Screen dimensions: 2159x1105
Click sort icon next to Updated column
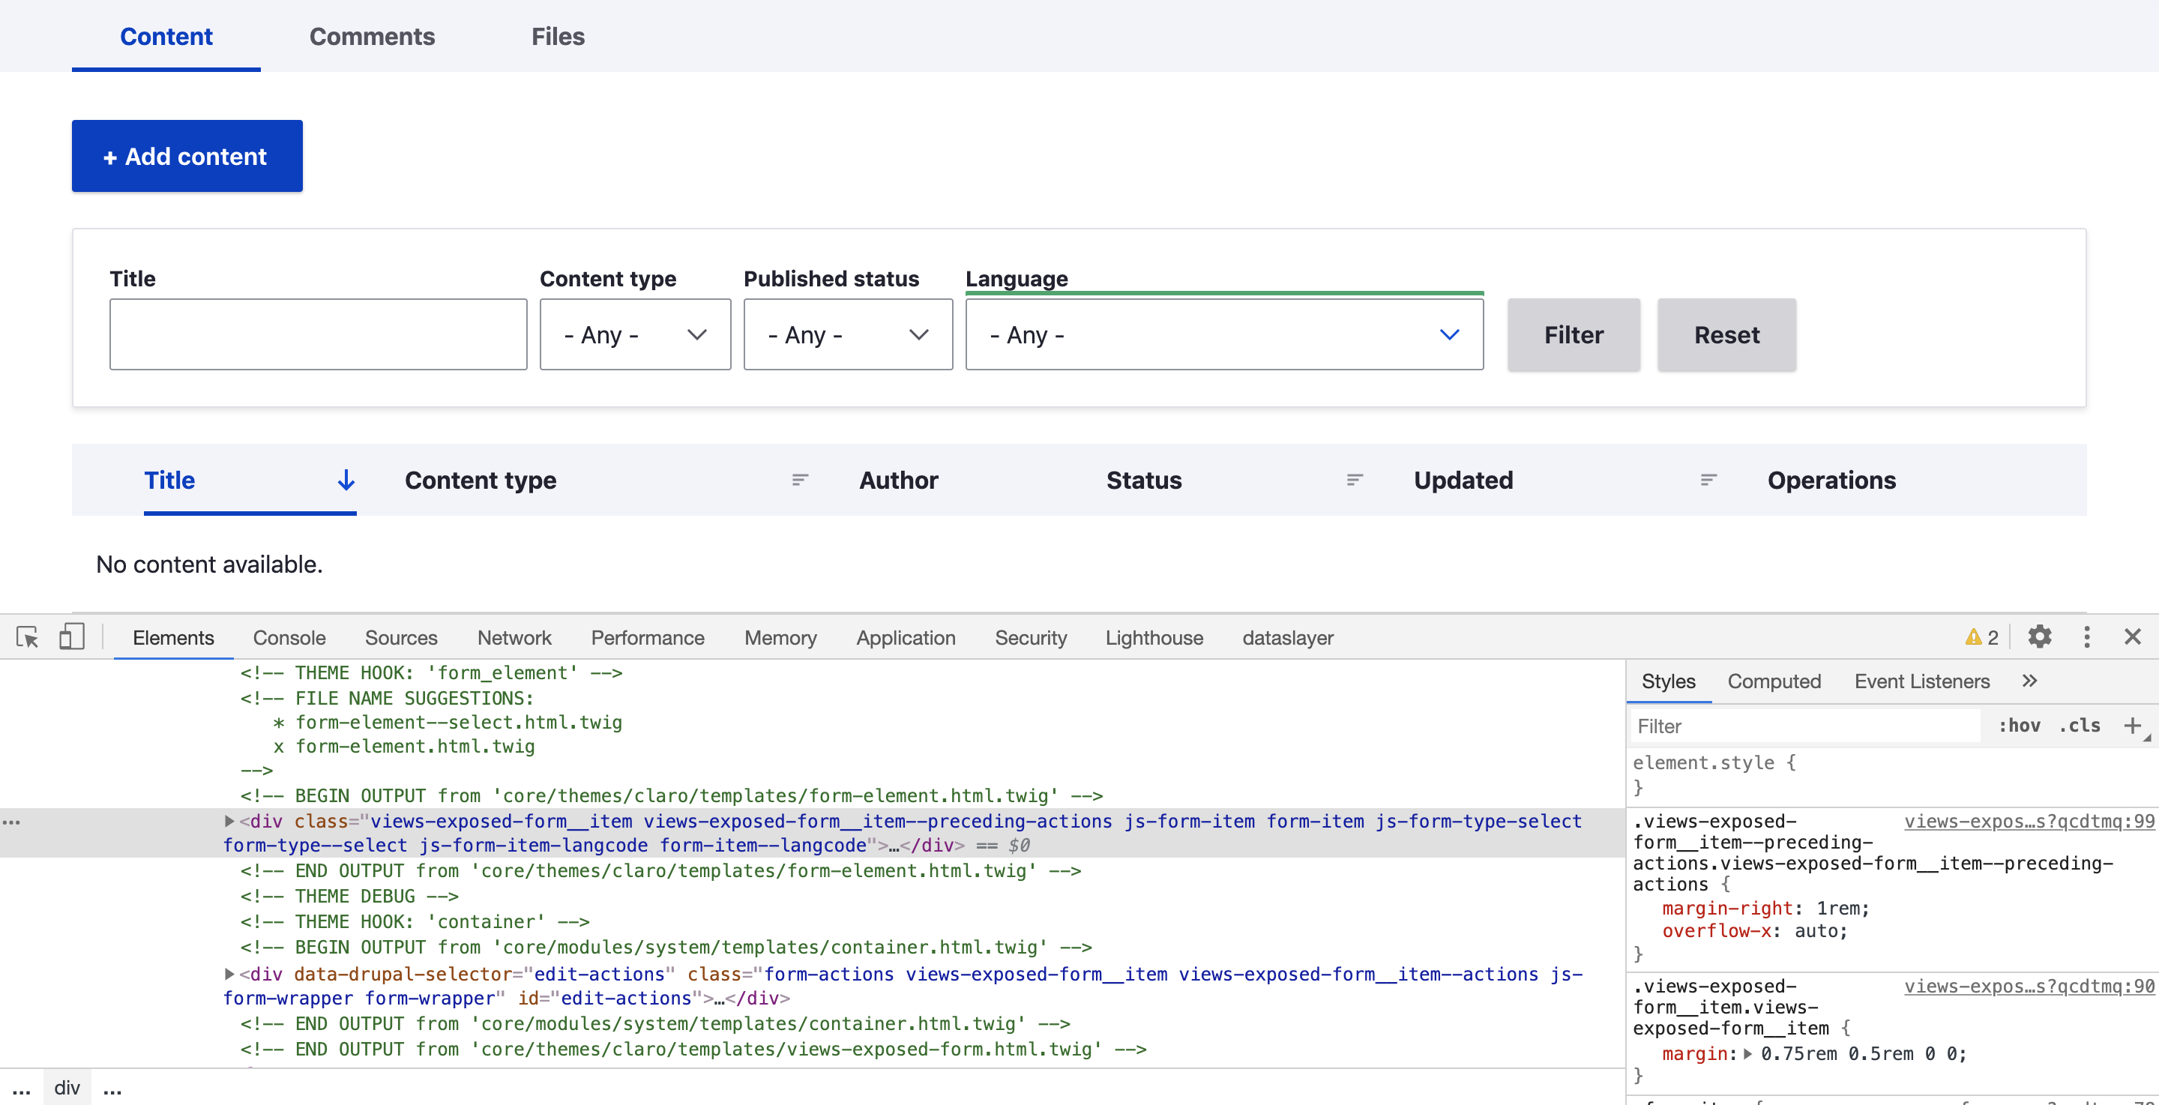click(1709, 481)
